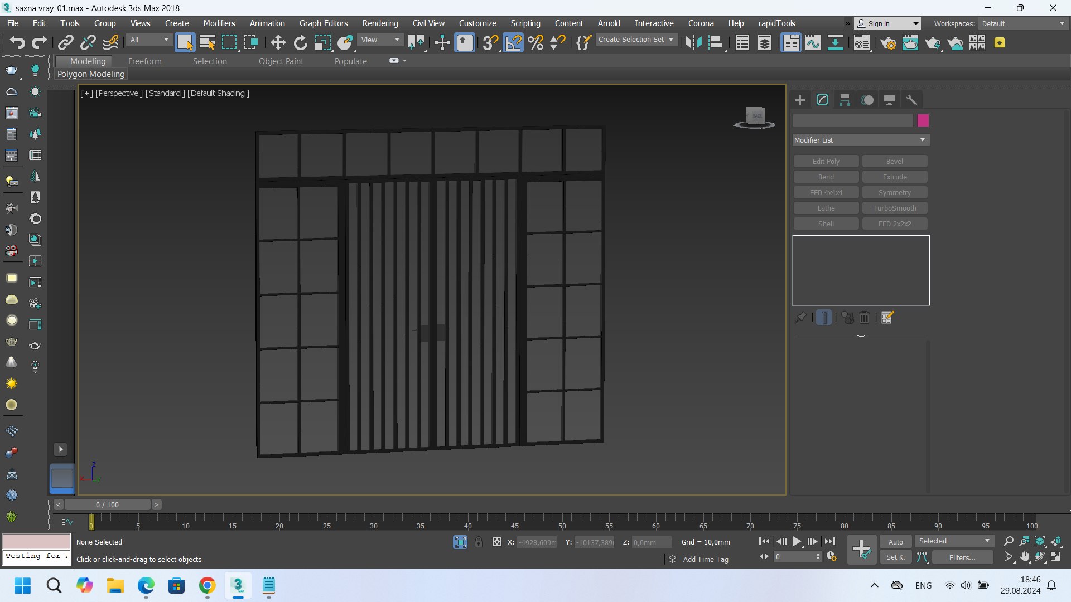Image resolution: width=1071 pixels, height=602 pixels.
Task: Click the Undo arrow icon
Action: 17,43
